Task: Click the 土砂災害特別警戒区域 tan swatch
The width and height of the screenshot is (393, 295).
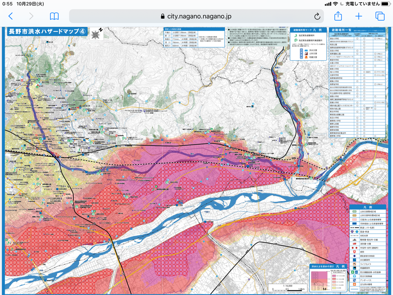Action: point(354,215)
